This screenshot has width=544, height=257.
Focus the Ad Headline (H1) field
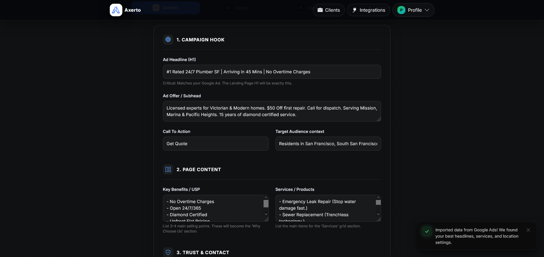[272, 72]
